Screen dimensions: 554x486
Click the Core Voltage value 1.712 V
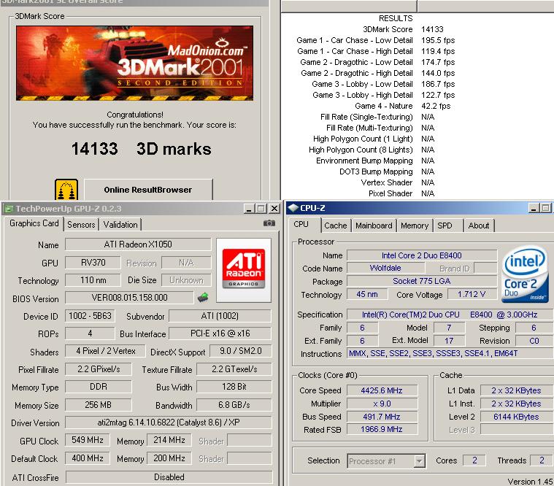pyautogui.click(x=472, y=294)
